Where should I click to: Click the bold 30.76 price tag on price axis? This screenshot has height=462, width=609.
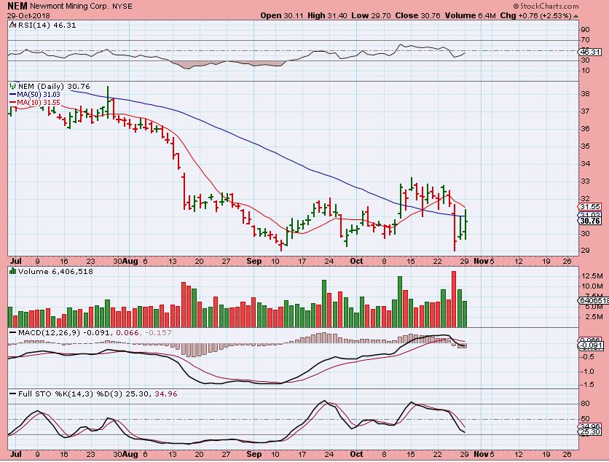[590, 221]
